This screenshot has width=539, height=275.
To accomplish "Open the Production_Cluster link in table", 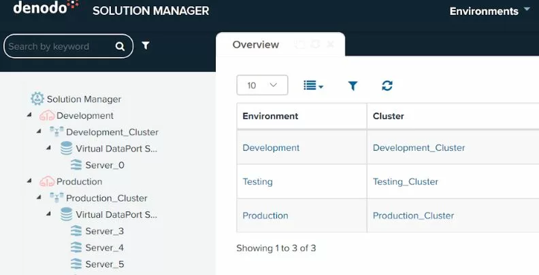I will tap(413, 216).
